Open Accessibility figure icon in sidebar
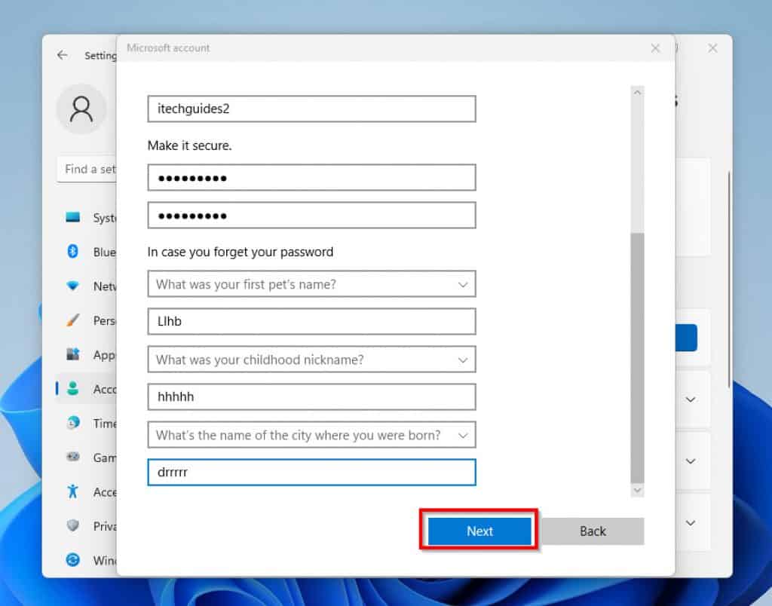This screenshot has width=772, height=606. tap(73, 491)
